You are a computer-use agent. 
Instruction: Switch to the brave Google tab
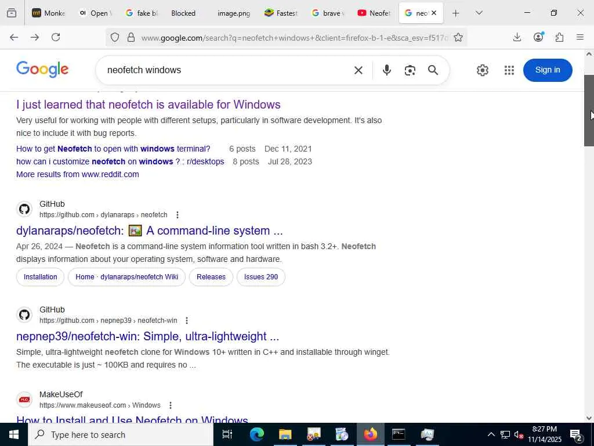(x=327, y=13)
